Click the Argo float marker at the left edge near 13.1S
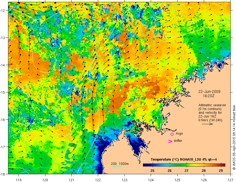Viewport: 236px width, 182px height. tap(10, 40)
